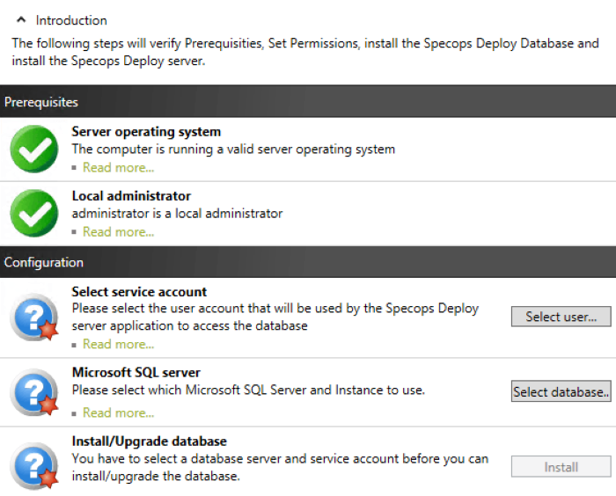Image resolution: width=616 pixels, height=496 pixels.
Task: Click 'Please select the user account' description
Action: pos(275,317)
